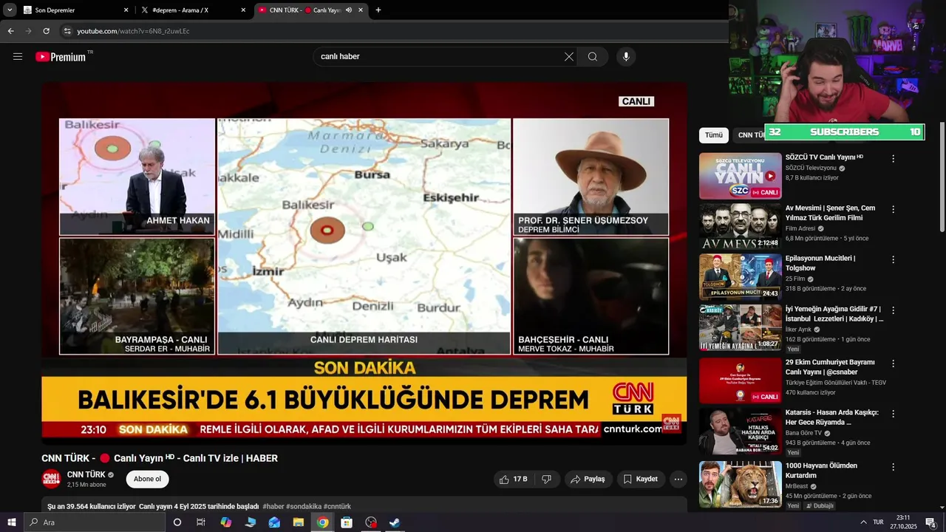Select the CNN TÜRK filter chip
Image resolution: width=946 pixels, height=532 pixels.
(x=750, y=135)
